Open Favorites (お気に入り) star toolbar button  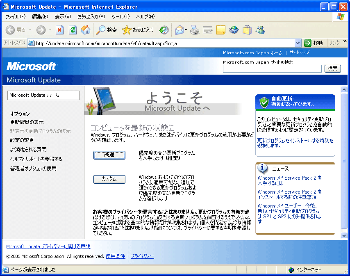(x=138, y=30)
